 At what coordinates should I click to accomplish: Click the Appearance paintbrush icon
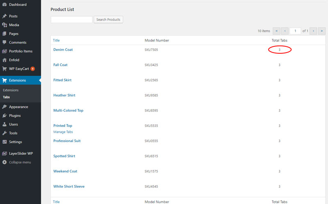pyautogui.click(x=5, y=107)
